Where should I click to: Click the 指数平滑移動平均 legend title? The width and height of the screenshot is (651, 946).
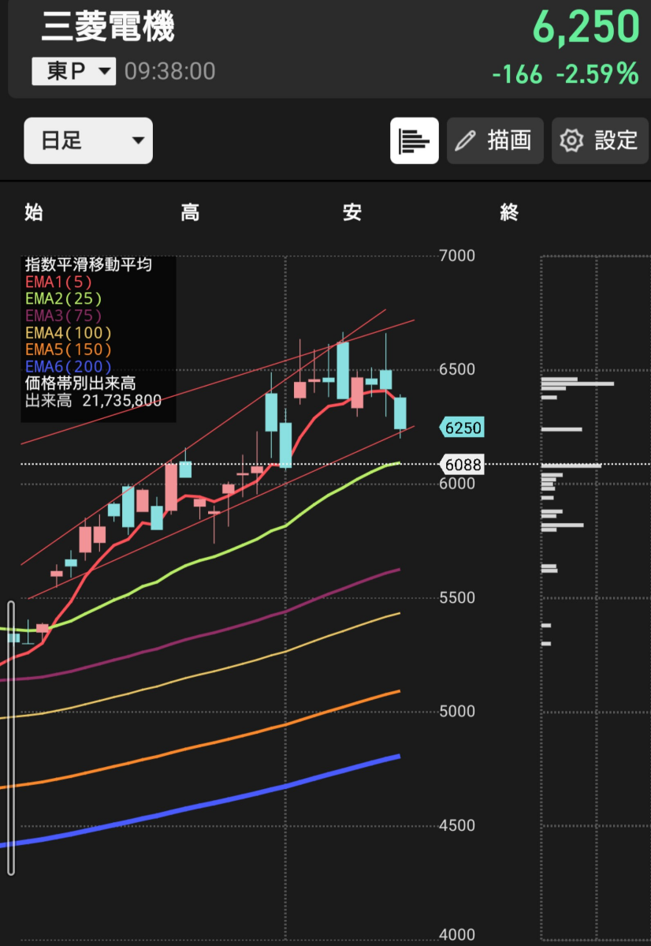pyautogui.click(x=88, y=264)
